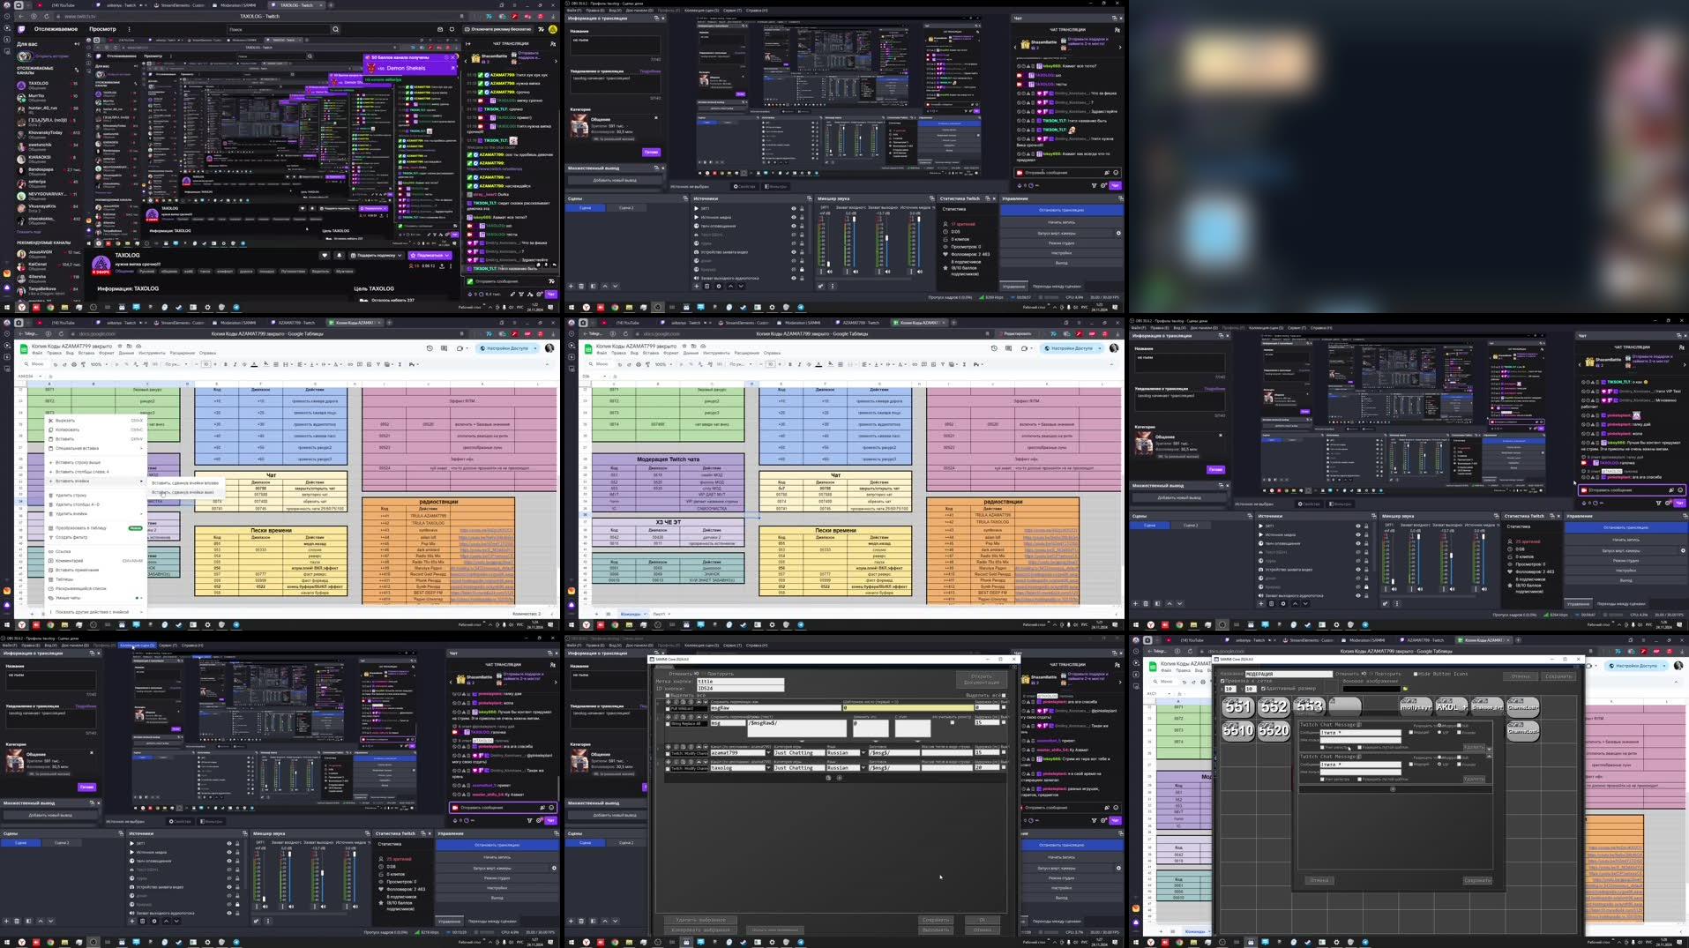Image resolution: width=1689 pixels, height=948 pixels.
Task: Open Russian language dropdown in azamat799 row
Action: coord(863,753)
